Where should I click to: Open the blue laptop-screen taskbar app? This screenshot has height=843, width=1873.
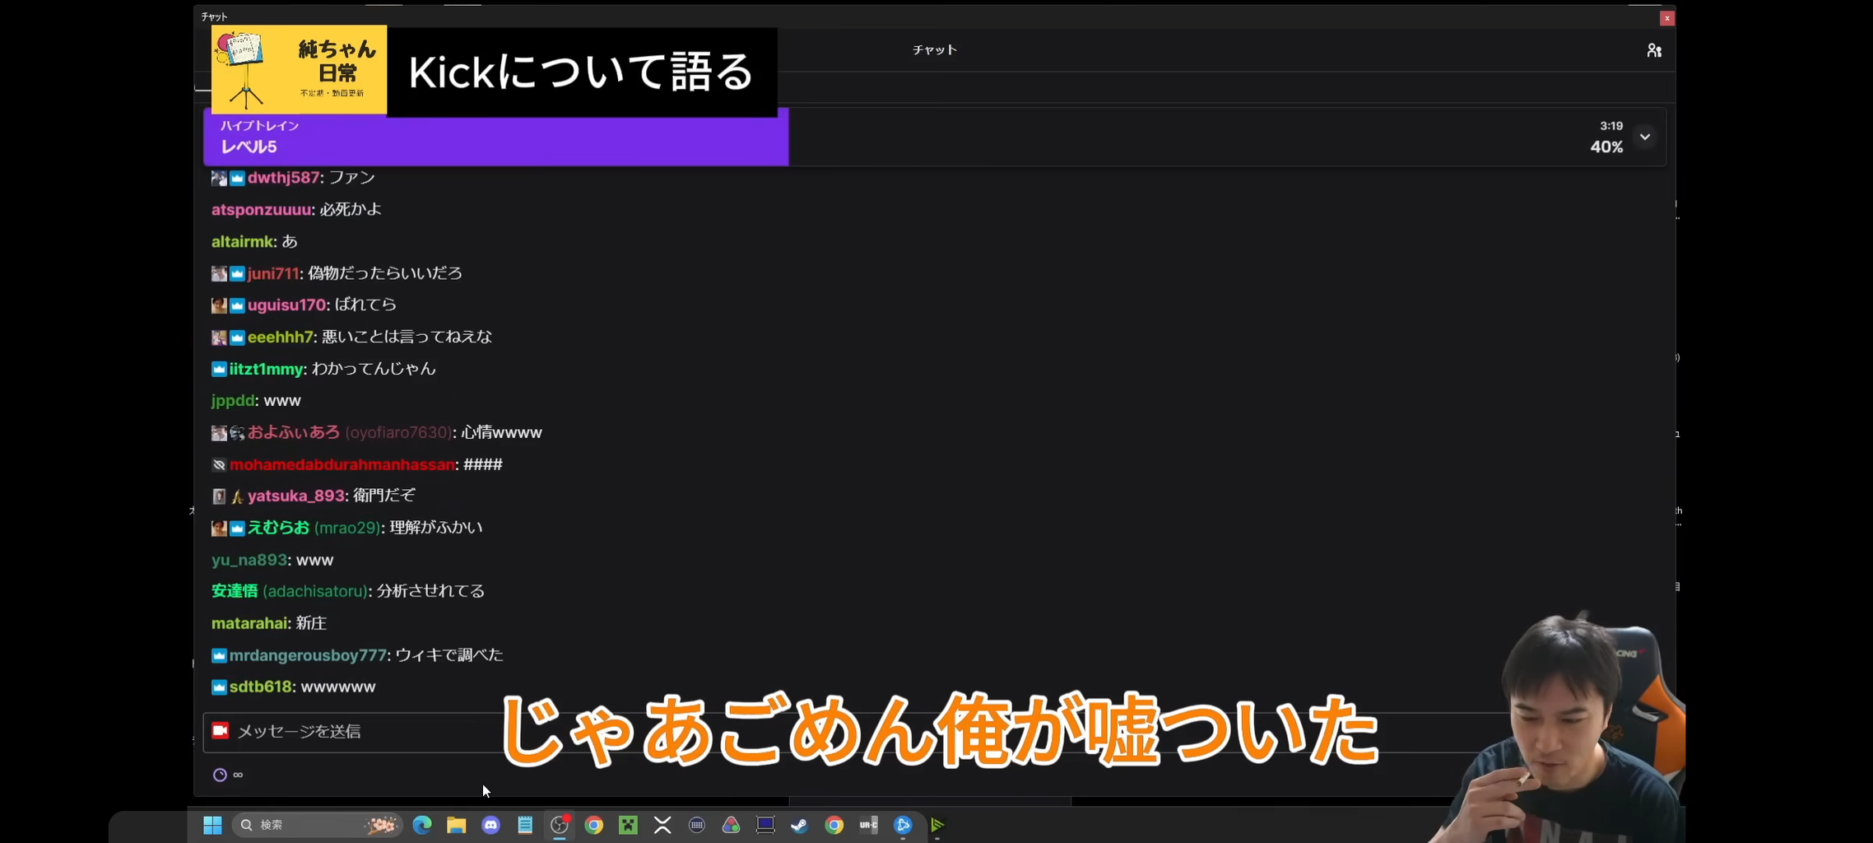coord(765,825)
